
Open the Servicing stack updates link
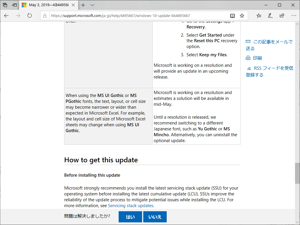click(x=131, y=205)
